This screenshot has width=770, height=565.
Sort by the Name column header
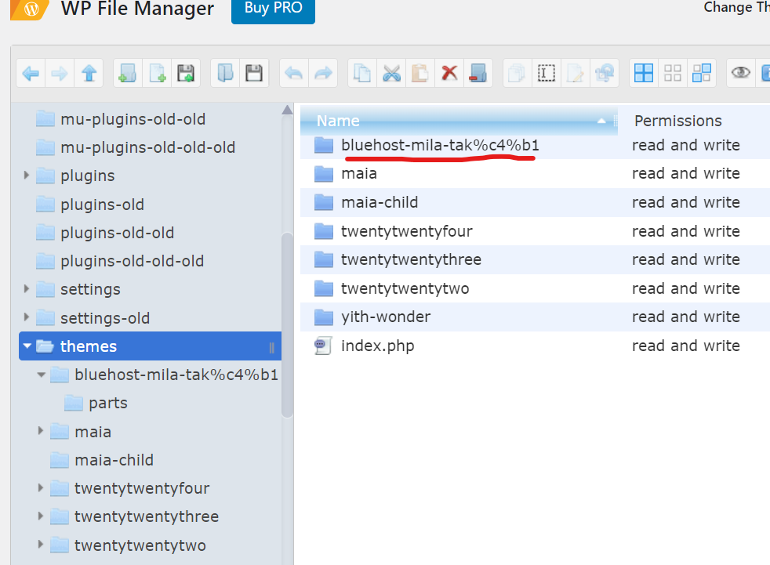click(459, 121)
